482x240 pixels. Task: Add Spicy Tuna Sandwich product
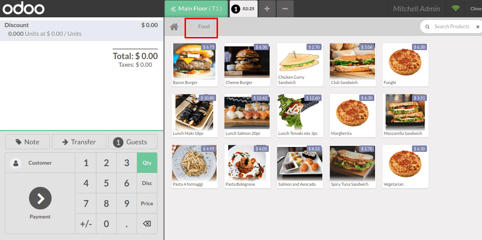(x=353, y=167)
